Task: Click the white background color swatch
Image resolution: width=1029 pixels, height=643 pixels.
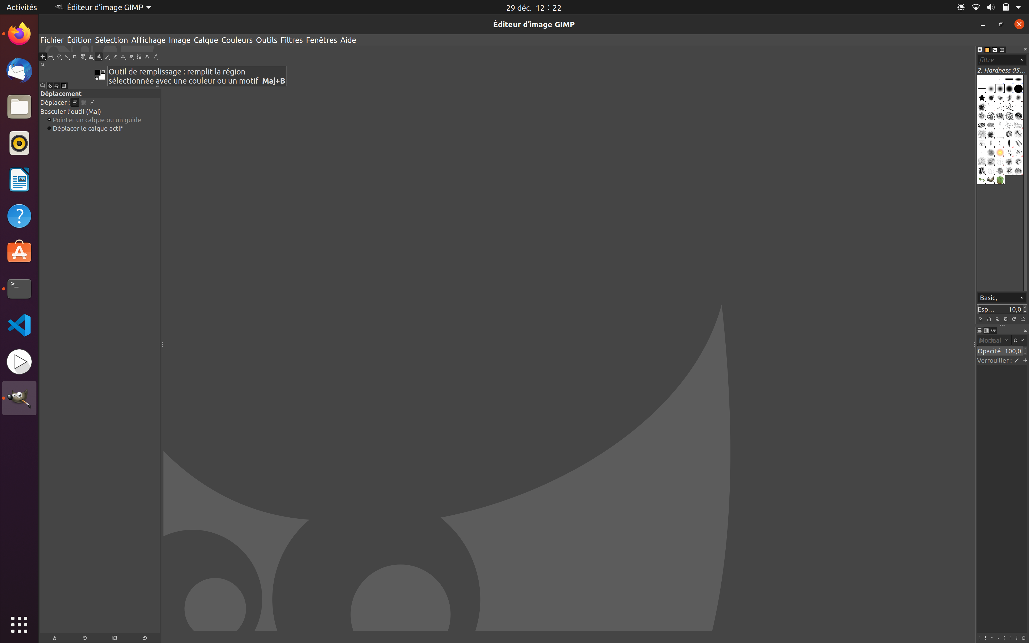Action: tap(102, 77)
